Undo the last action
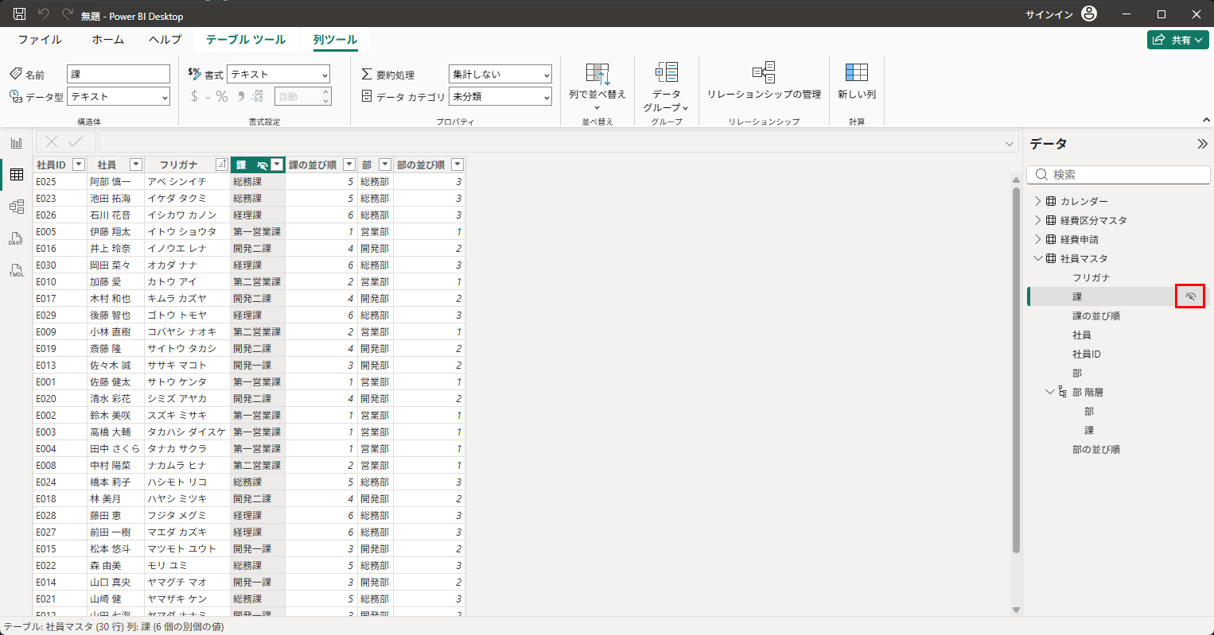The width and height of the screenshot is (1214, 635). [x=44, y=14]
